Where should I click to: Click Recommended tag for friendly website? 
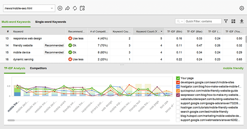54,45
